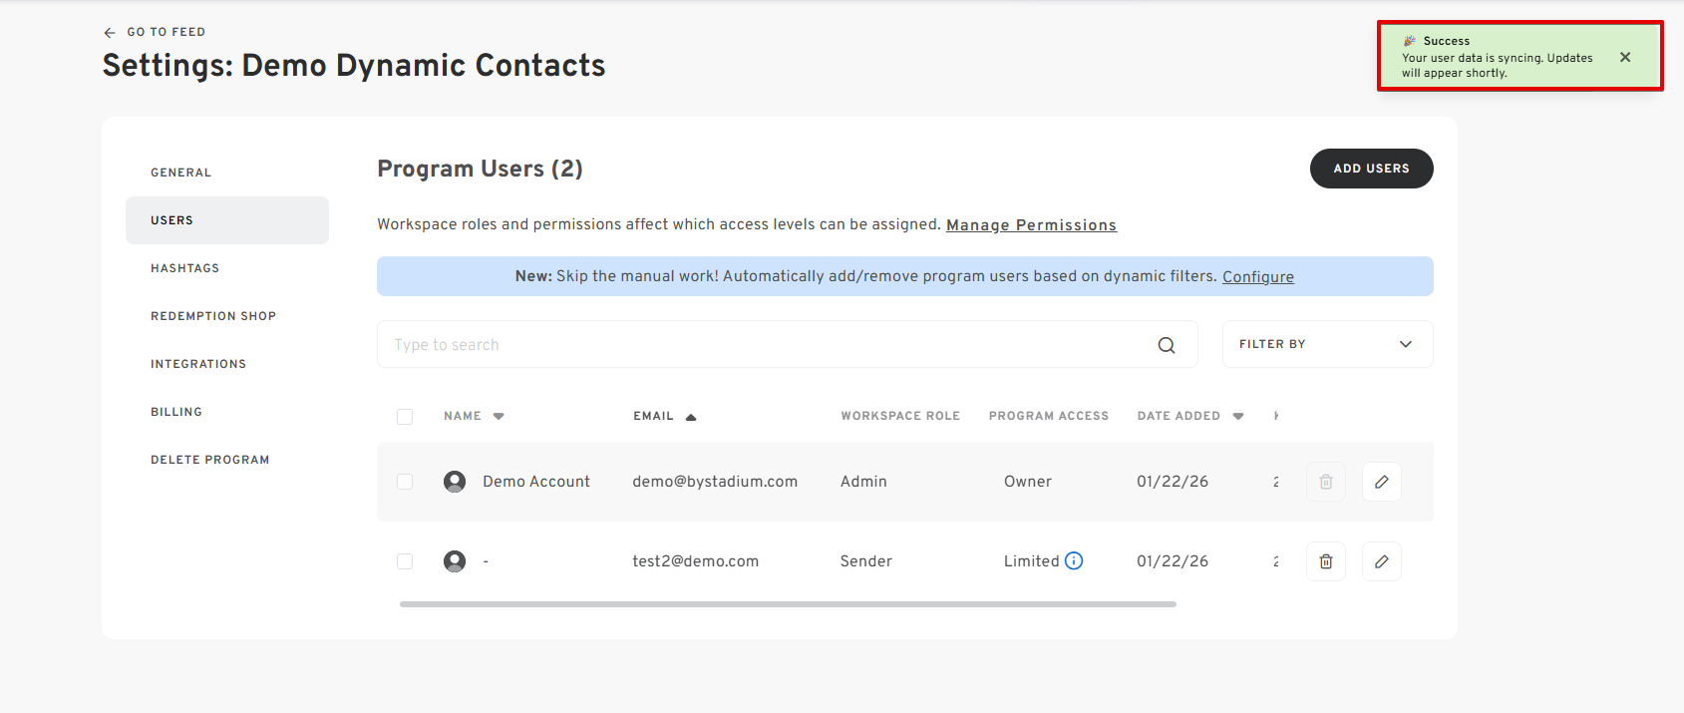Click the avatar icon for Demo Account
The height and width of the screenshot is (713, 1684).
[x=455, y=482]
